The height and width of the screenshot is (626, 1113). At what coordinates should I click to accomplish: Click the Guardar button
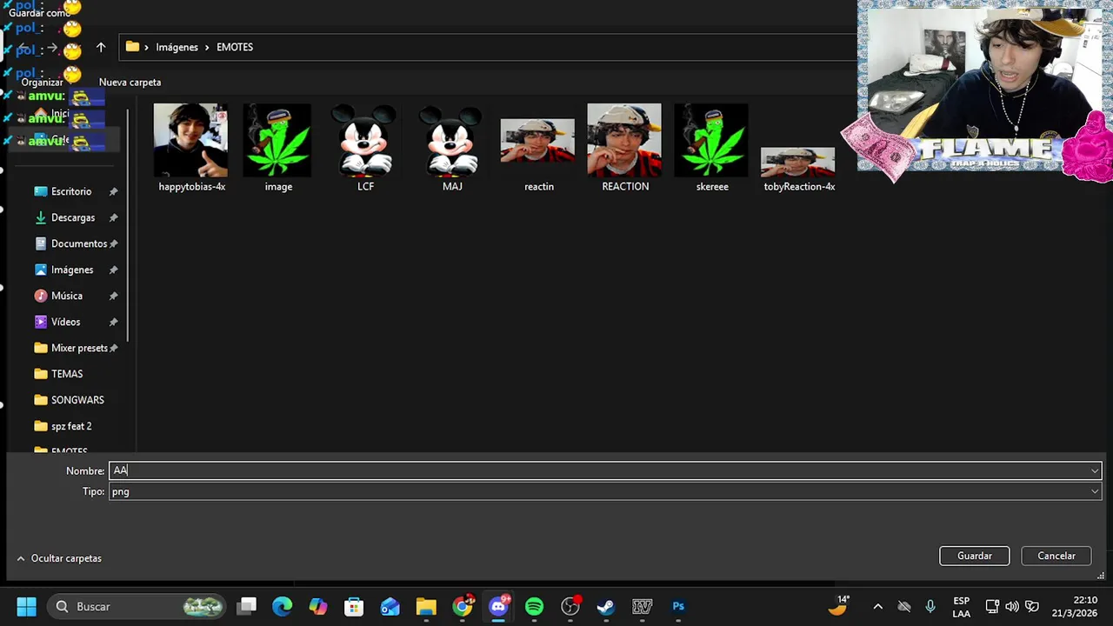click(975, 556)
